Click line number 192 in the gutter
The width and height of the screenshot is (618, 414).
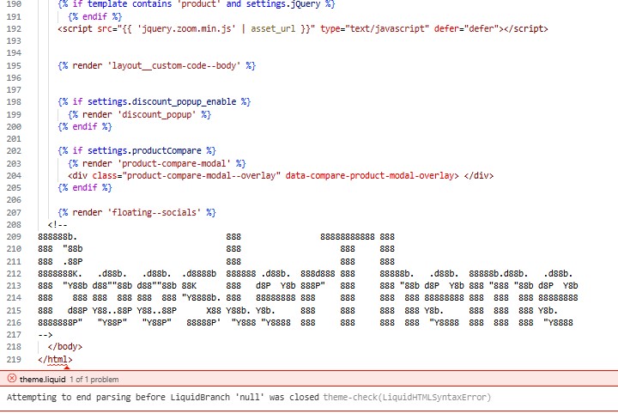coord(14,29)
